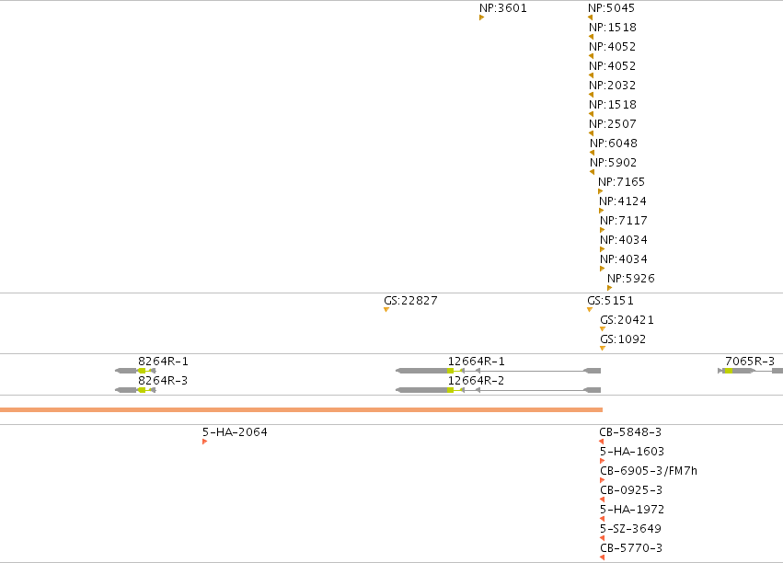Select the 7065R-3 transcript label
783x563 pixels.
[x=750, y=361]
